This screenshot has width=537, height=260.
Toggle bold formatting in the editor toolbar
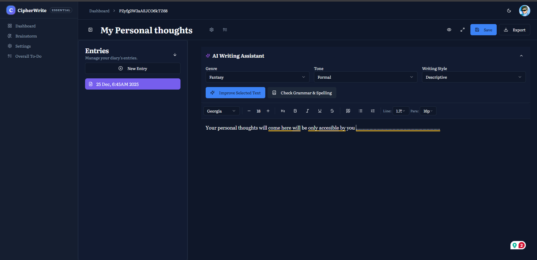point(295,111)
